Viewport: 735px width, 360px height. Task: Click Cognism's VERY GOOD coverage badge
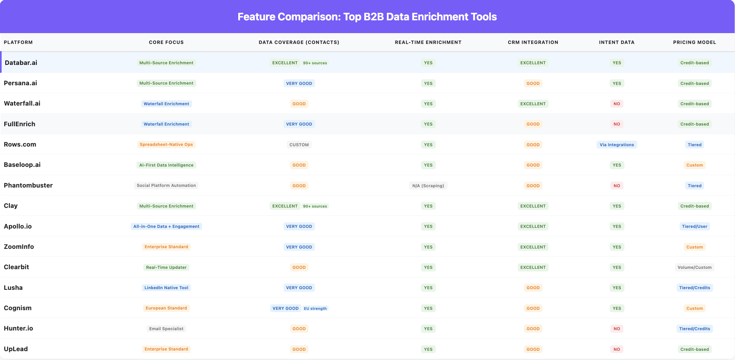pos(285,308)
